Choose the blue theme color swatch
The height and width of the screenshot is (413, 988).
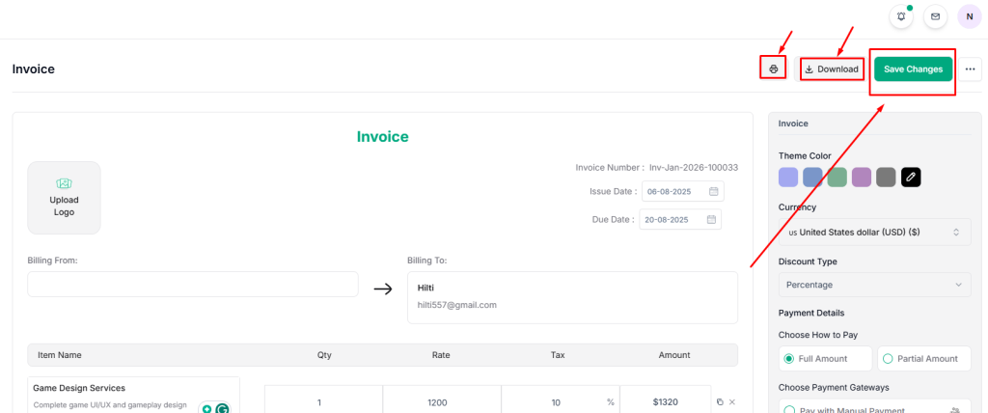coord(812,178)
